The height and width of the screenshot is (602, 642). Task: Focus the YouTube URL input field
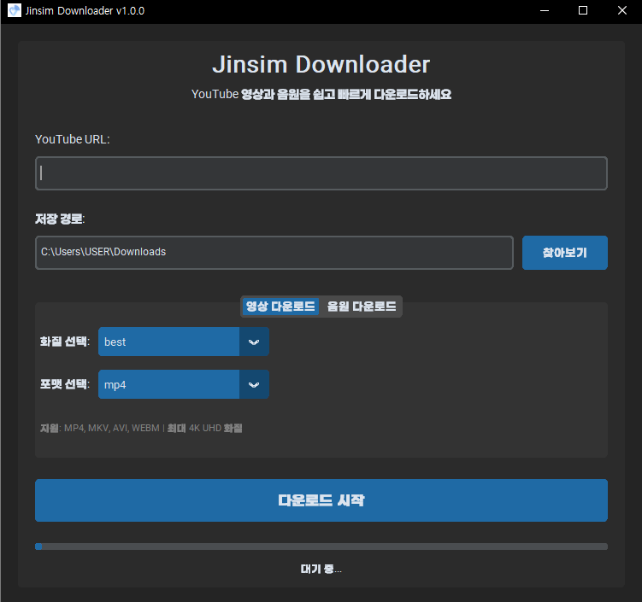[321, 172]
